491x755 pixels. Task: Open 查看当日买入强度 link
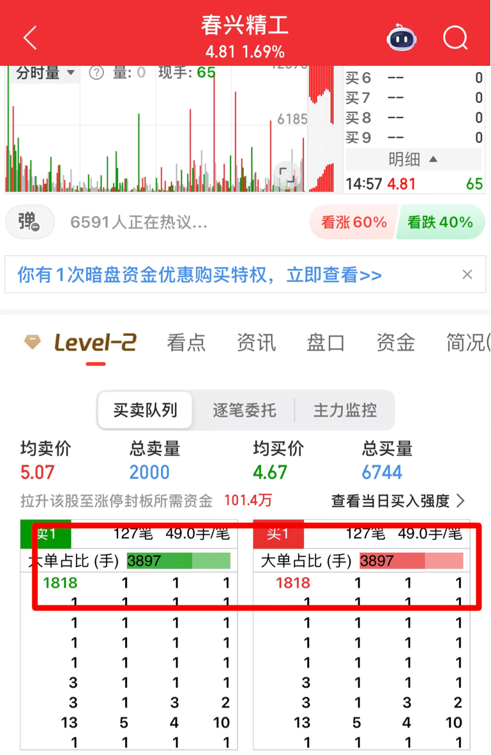pyautogui.click(x=398, y=501)
